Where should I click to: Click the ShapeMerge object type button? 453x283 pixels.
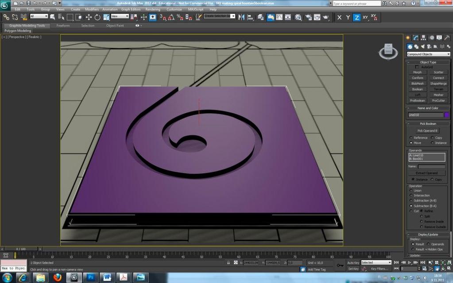[x=438, y=84]
